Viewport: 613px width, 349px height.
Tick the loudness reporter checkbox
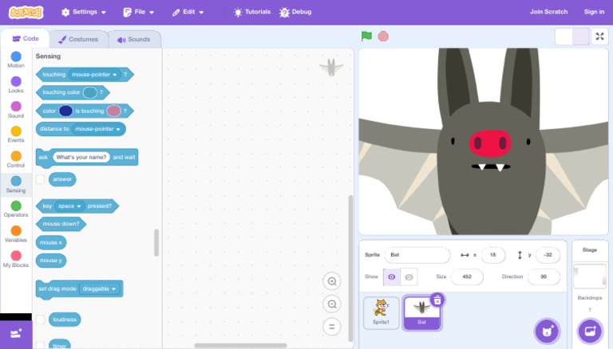(x=40, y=320)
